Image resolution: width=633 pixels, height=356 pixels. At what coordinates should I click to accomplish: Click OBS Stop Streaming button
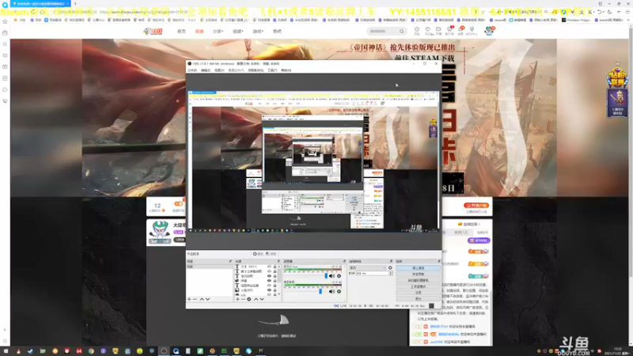(418, 268)
